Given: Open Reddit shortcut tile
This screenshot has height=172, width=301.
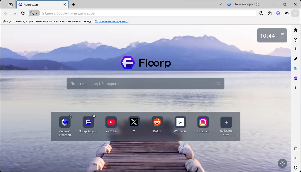Looking at the screenshot, I should [157, 125].
